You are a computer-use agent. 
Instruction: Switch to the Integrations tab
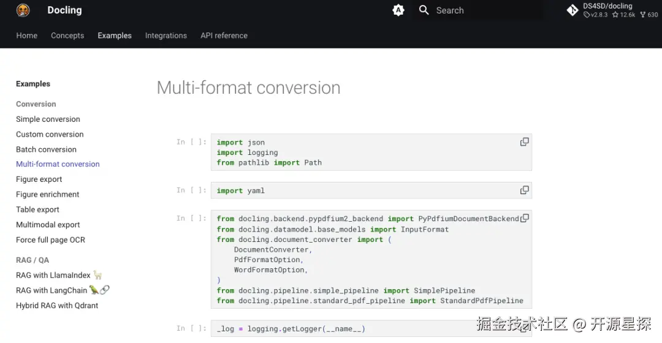[x=166, y=36]
